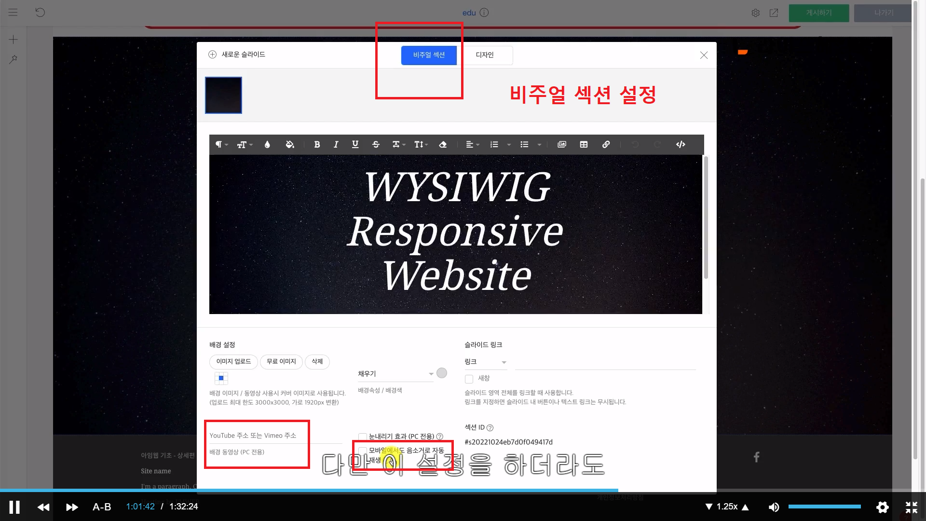Apply italic formatting in editor
The image size is (926, 521).
[x=336, y=144]
